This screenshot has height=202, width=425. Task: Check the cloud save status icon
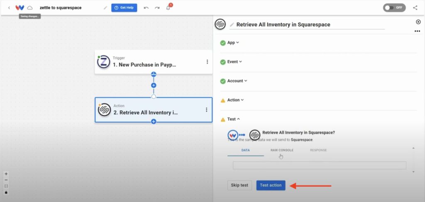(30, 8)
